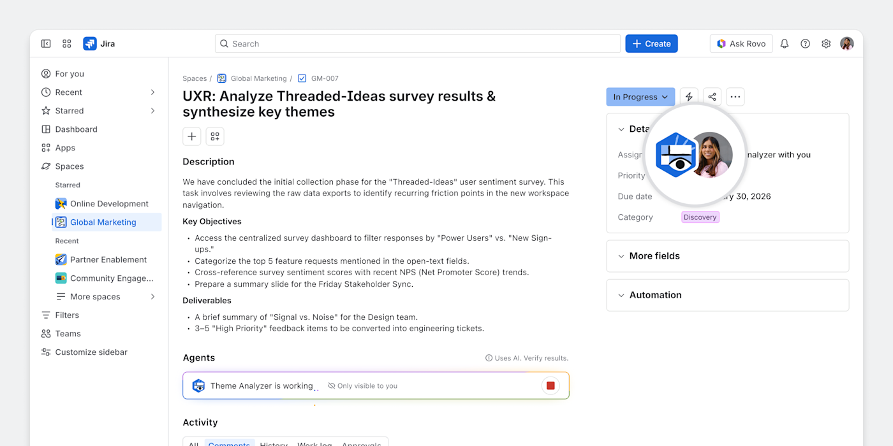
Task: Share the GM-007 issue
Action: [x=712, y=96]
